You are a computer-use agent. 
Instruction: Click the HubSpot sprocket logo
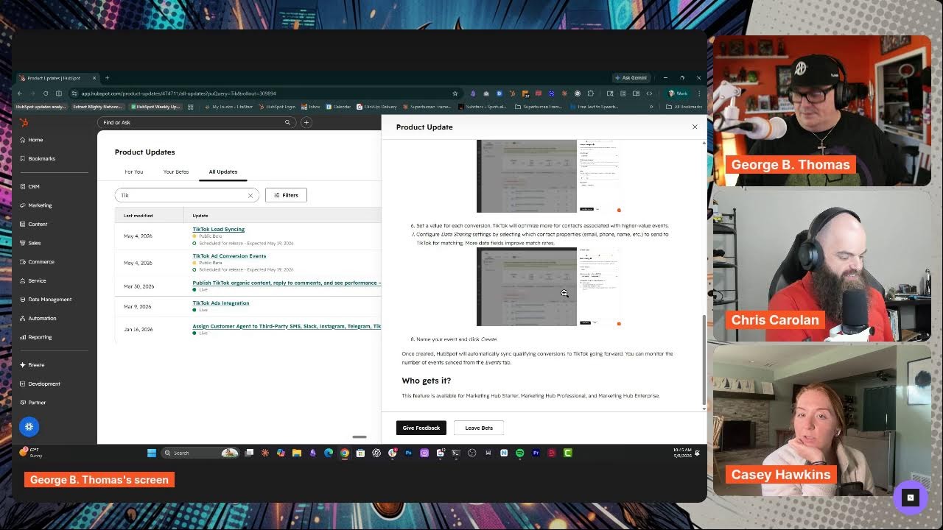24,122
